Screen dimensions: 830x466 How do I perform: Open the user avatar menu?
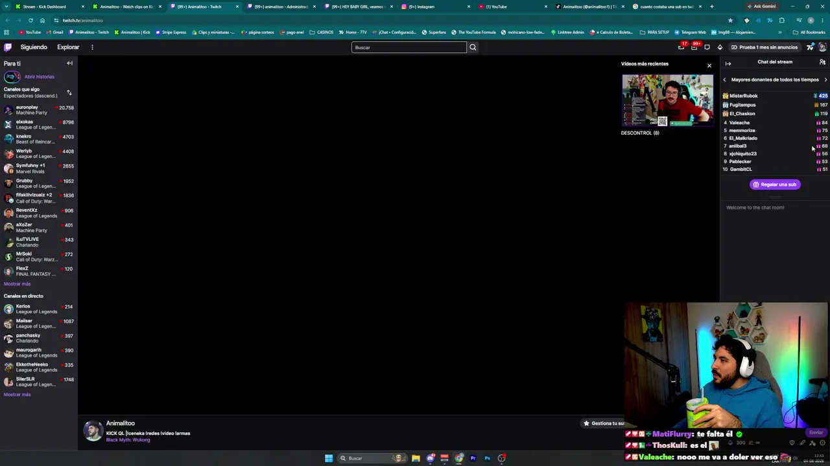pyautogui.click(x=822, y=47)
